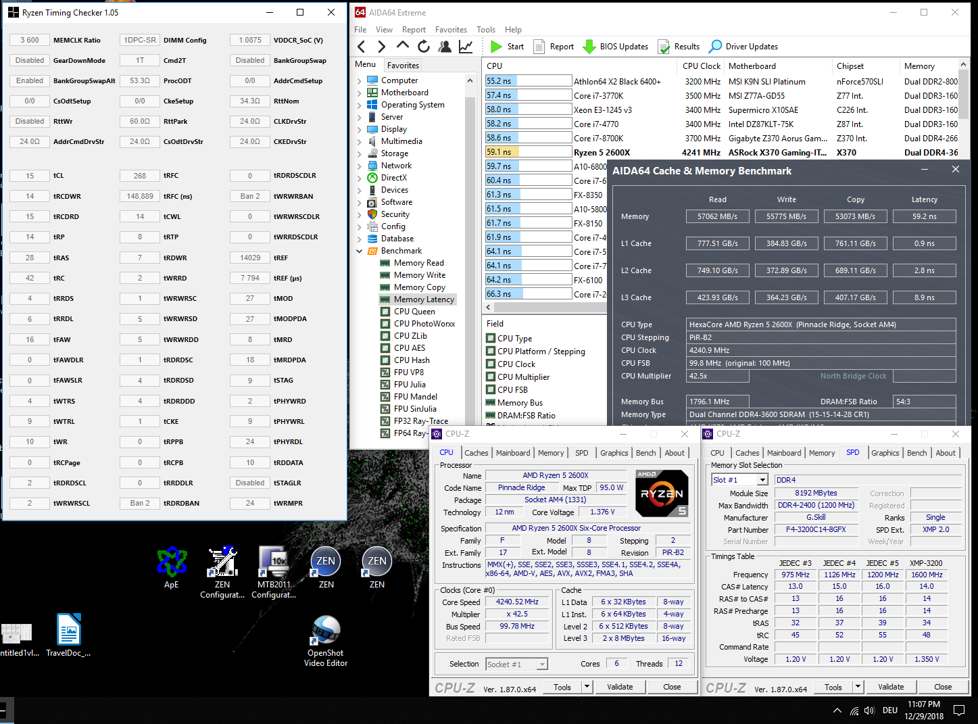Click Tools button in left CPU-Z window

(562, 687)
